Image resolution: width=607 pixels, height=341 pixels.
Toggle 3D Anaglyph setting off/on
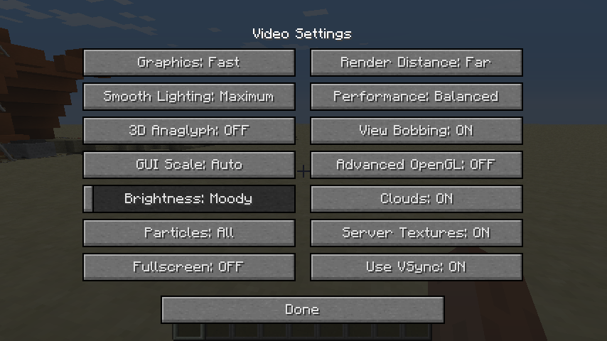coord(189,131)
